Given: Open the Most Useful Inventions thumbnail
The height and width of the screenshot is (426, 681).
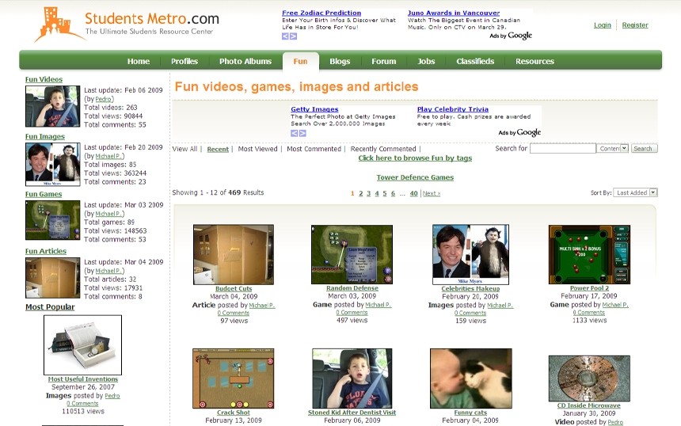Looking at the screenshot, I should (82, 345).
